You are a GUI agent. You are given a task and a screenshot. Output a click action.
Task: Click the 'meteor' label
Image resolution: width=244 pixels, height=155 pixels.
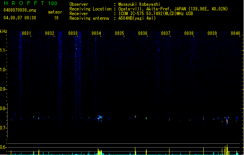pyautogui.click(x=55, y=12)
